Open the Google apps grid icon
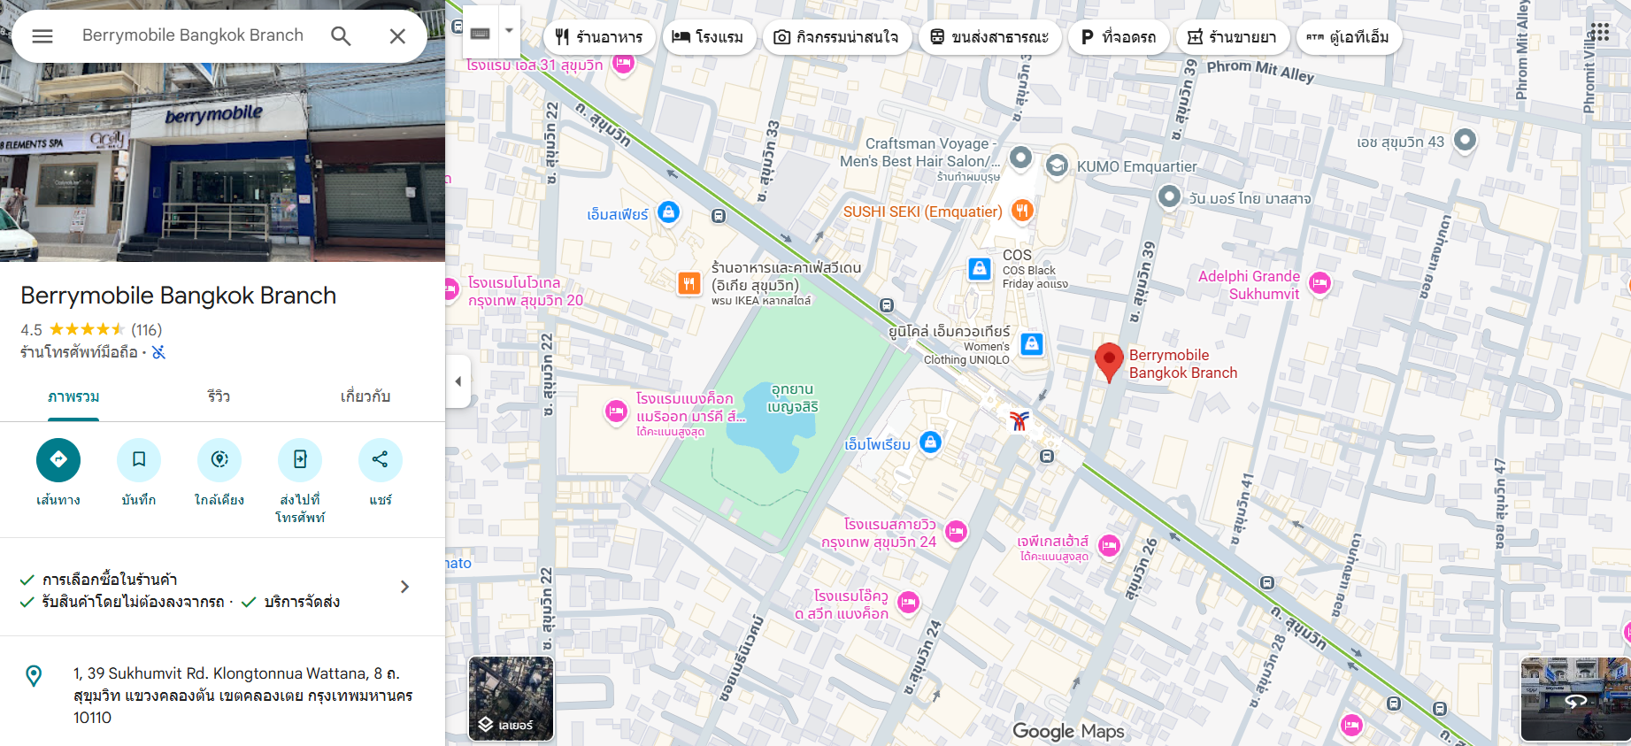Screen dimensions: 1631x746 point(1599,33)
